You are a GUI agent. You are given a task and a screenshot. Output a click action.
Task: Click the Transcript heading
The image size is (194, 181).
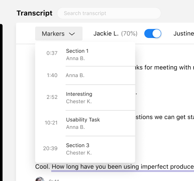[35, 13]
